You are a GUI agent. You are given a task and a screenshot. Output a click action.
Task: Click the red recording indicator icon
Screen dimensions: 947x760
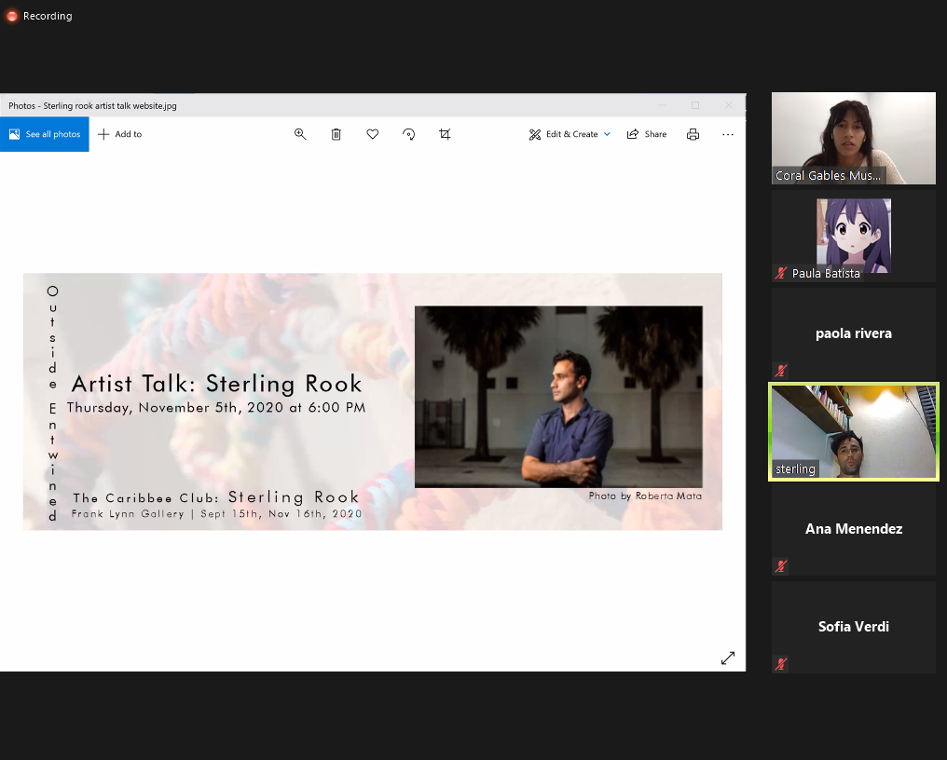click(12, 16)
